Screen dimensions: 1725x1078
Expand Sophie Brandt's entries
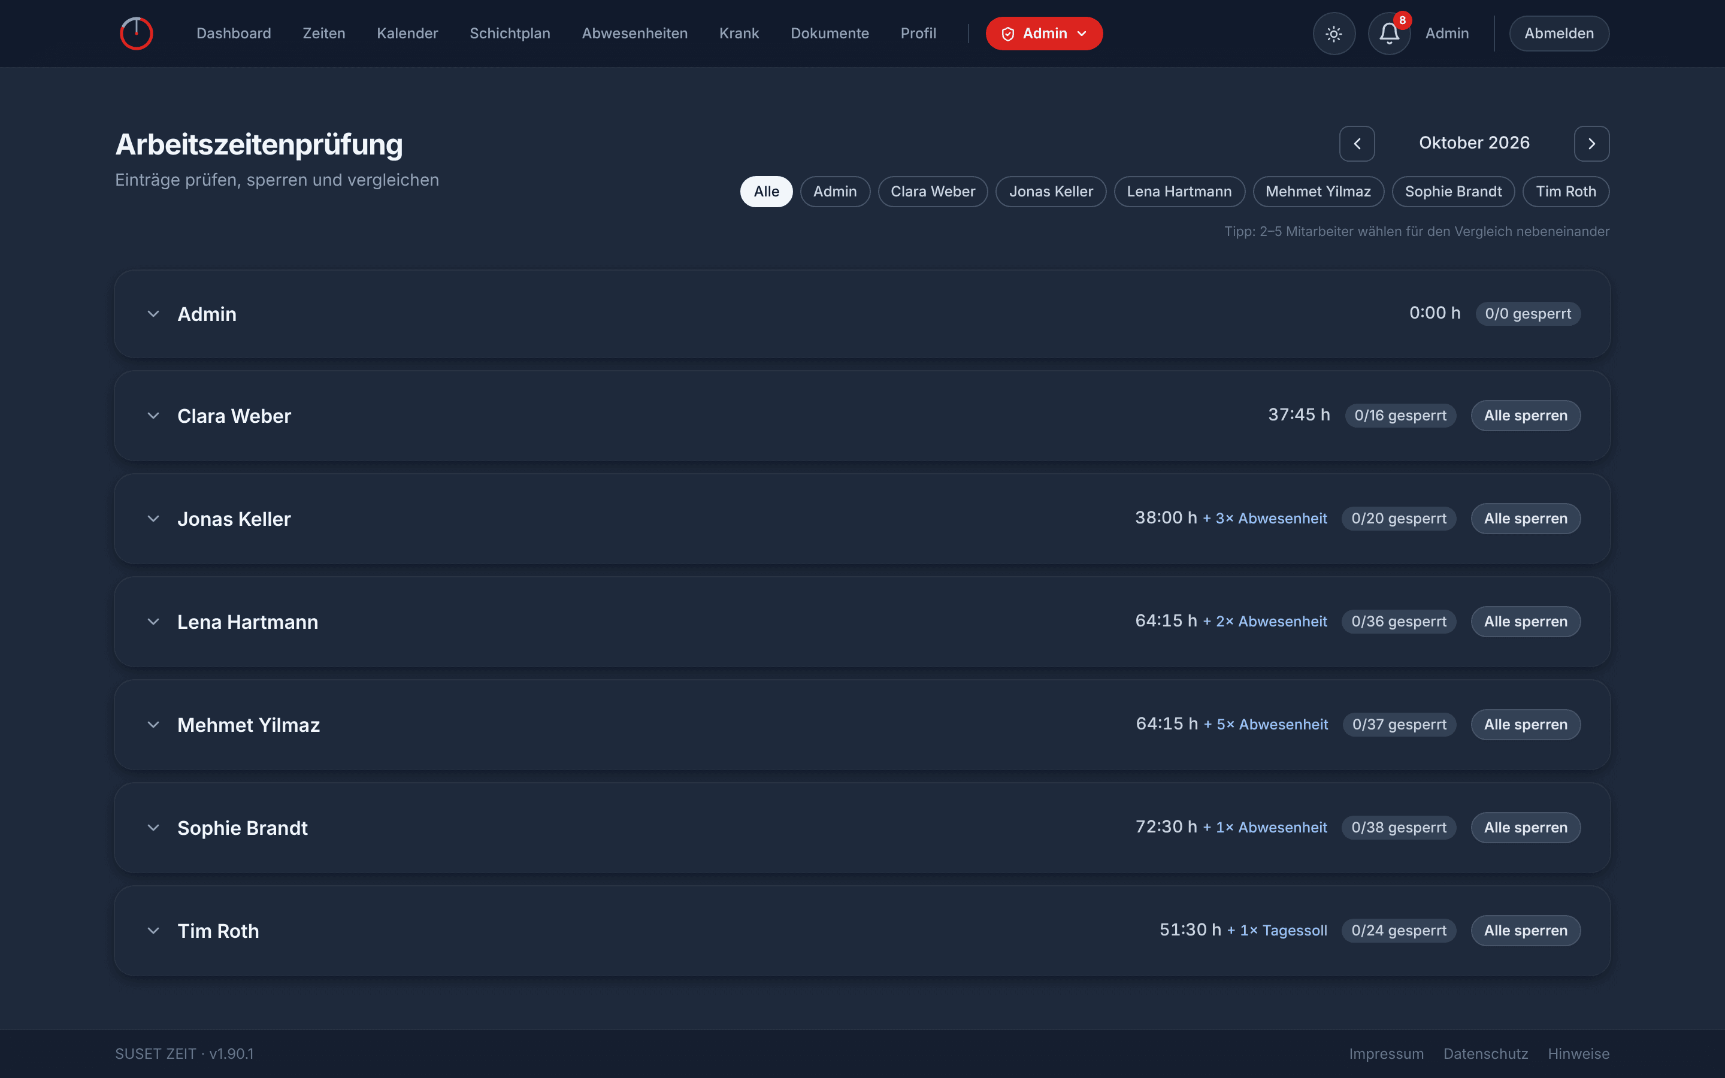pos(153,828)
